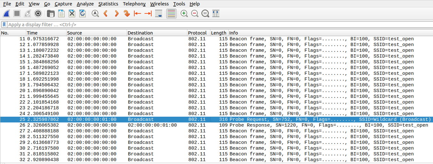
Task: Zoom in on the packet list text
Action: pos(184,13)
